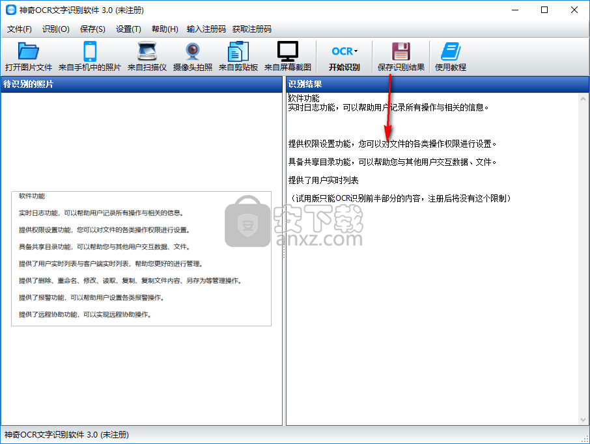Image resolution: width=590 pixels, height=444 pixels.
Task: Open the 识别(O) menu
Action: (x=56, y=29)
